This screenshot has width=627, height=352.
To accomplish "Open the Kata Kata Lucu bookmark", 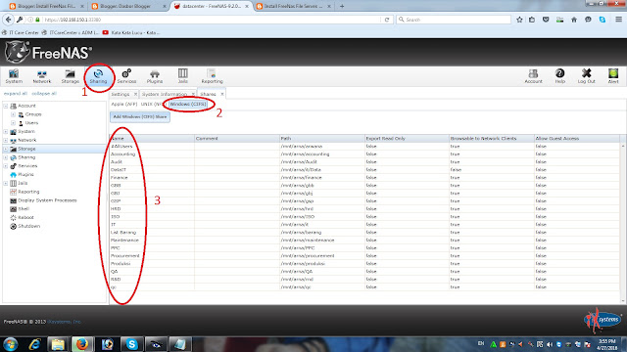I will [131, 32].
